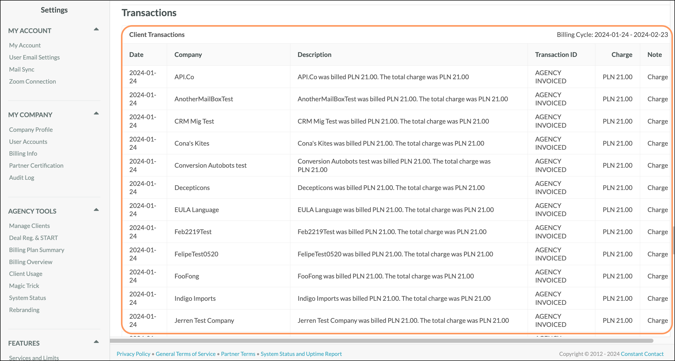Collapse the FEATURES section
The image size is (675, 361).
tap(97, 342)
